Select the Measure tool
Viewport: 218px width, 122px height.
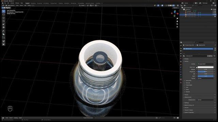[x=4, y=34]
